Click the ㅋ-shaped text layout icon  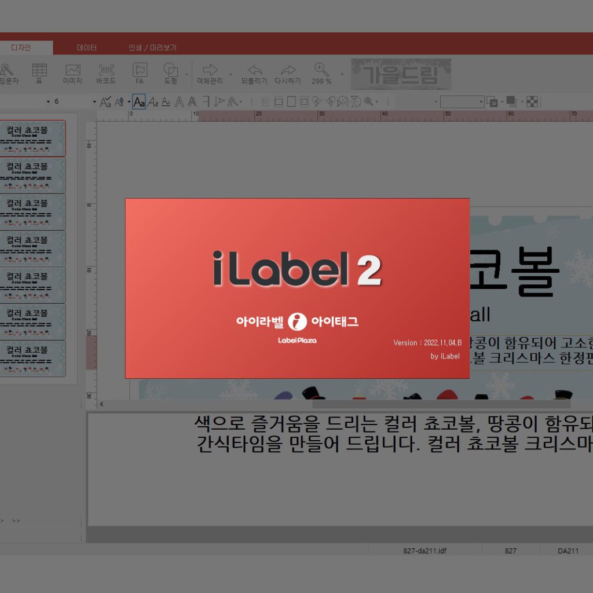click(206, 102)
